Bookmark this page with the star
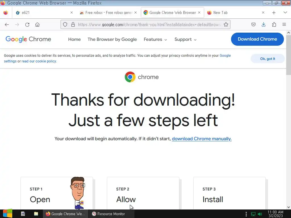Image resolution: width=291 pixels, height=218 pixels. coord(226,24)
